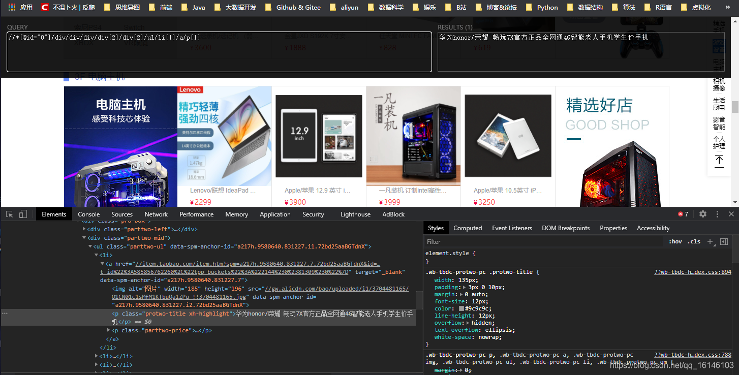This screenshot has height=375, width=739.
Task: Switch to the Styles sidebar tab
Action: pos(436,228)
